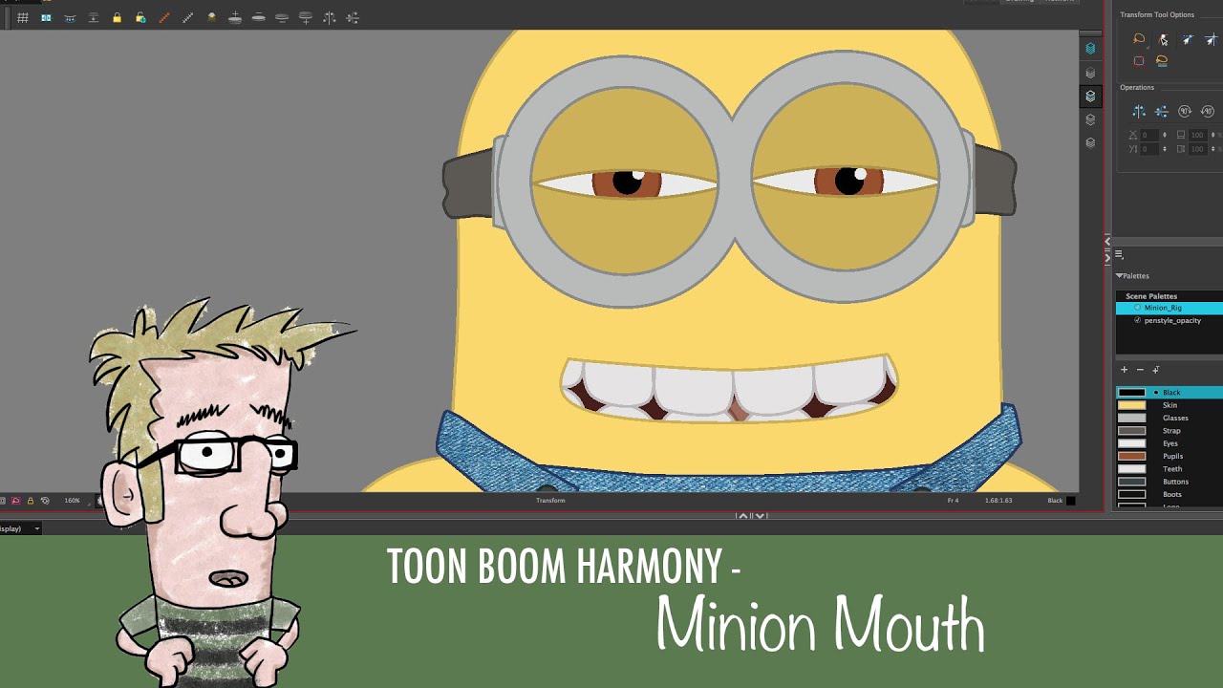Click the blue onion skin icon
Viewport: 1223px width, 688px height.
pyautogui.click(x=46, y=18)
